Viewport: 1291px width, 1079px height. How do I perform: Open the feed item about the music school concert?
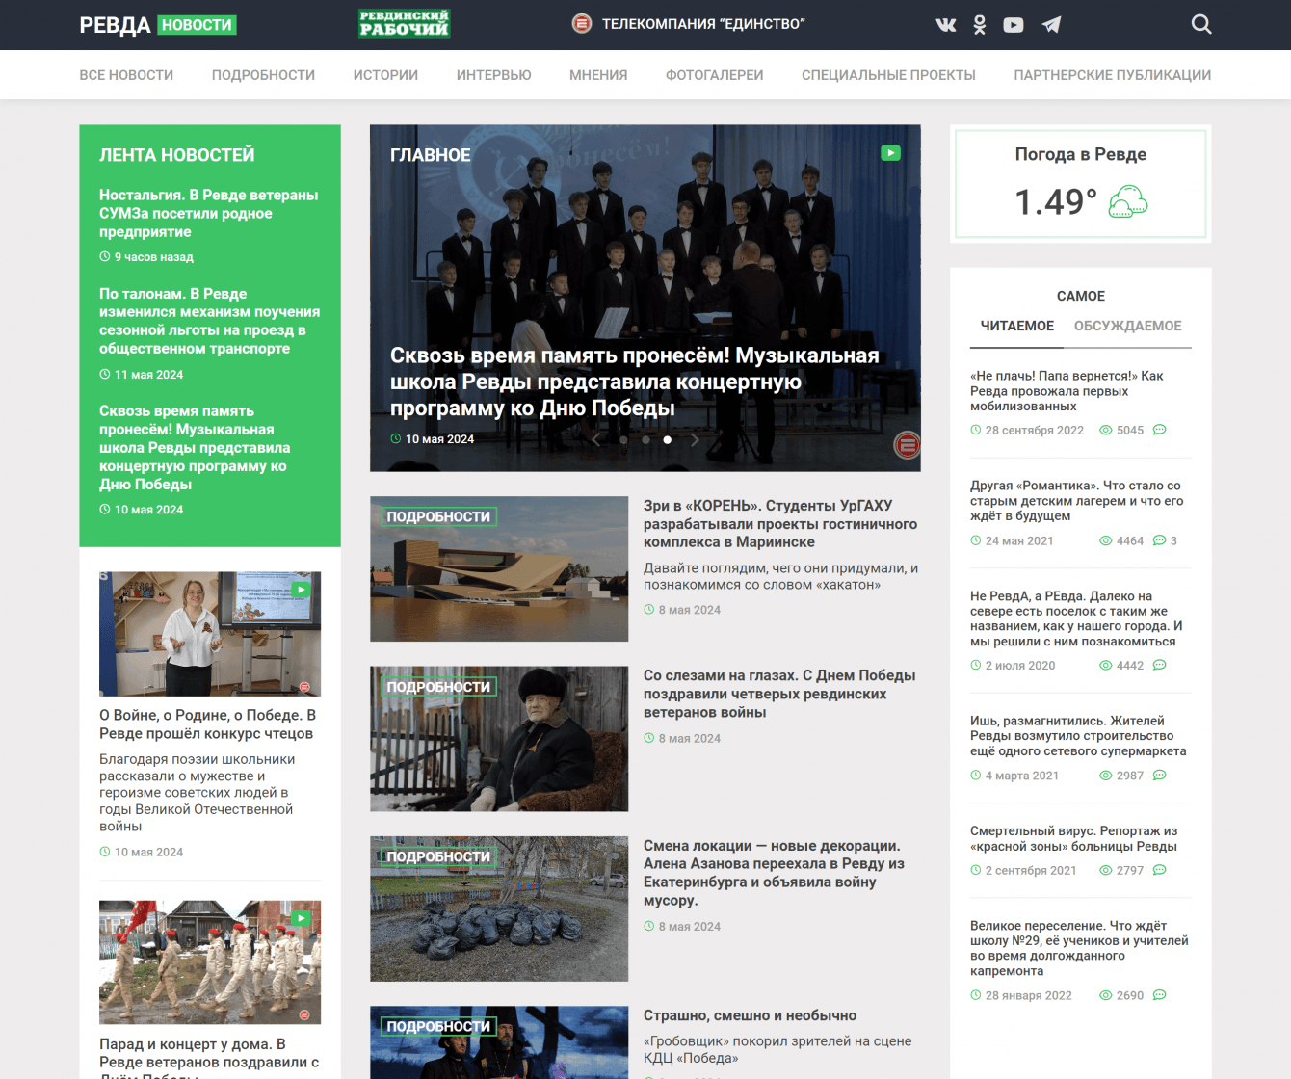195,447
